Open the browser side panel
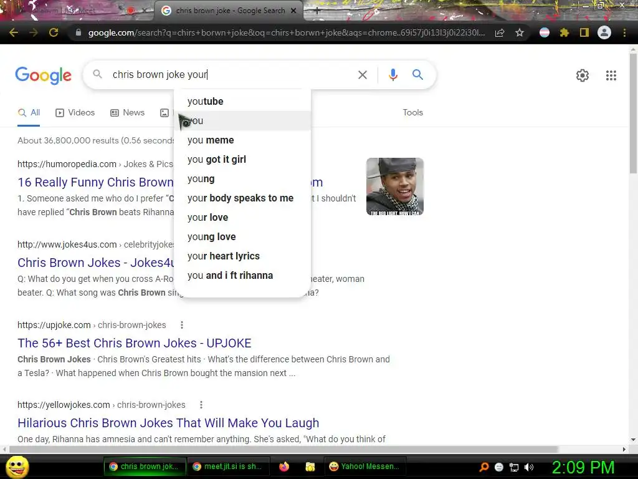 [x=584, y=32]
